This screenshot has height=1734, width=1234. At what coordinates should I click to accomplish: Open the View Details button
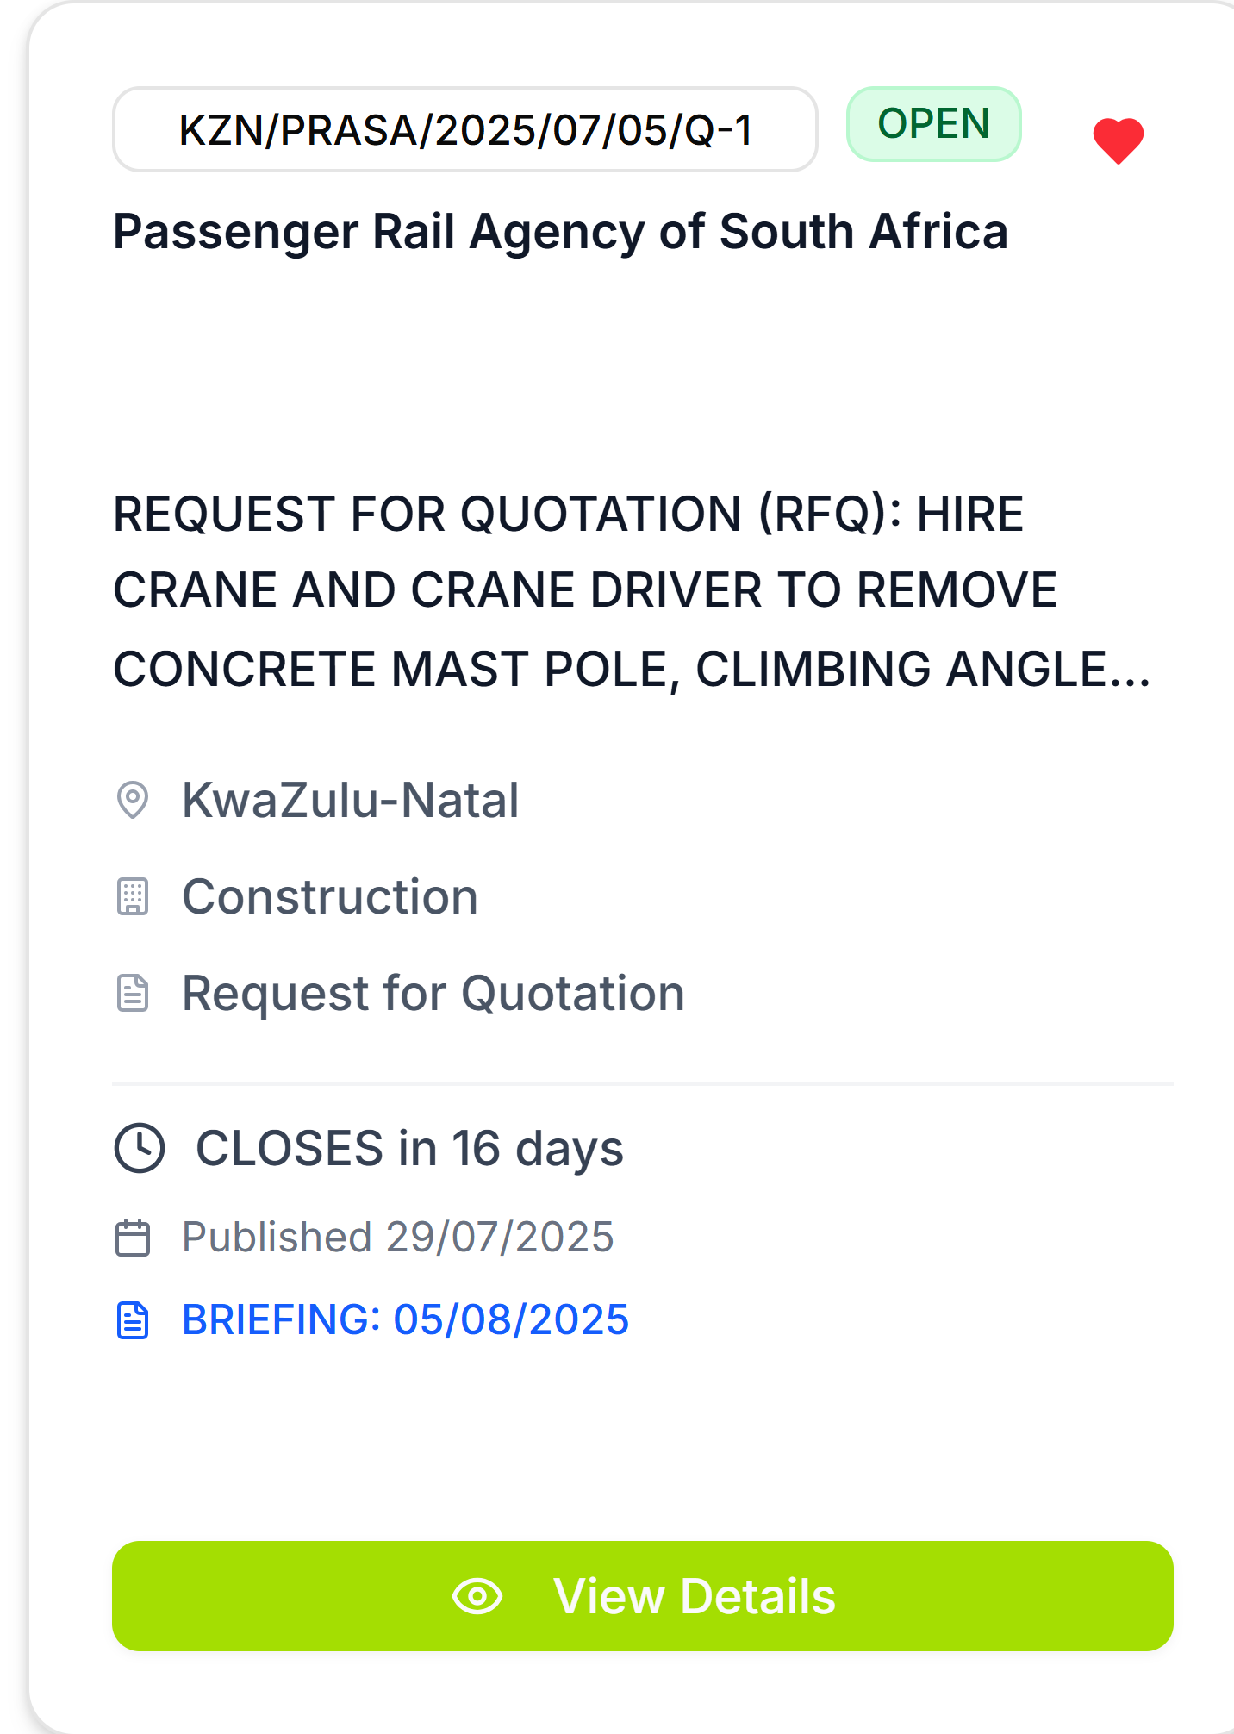point(643,1596)
